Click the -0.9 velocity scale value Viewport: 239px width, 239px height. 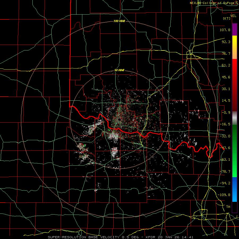pyautogui.click(x=226, y=113)
